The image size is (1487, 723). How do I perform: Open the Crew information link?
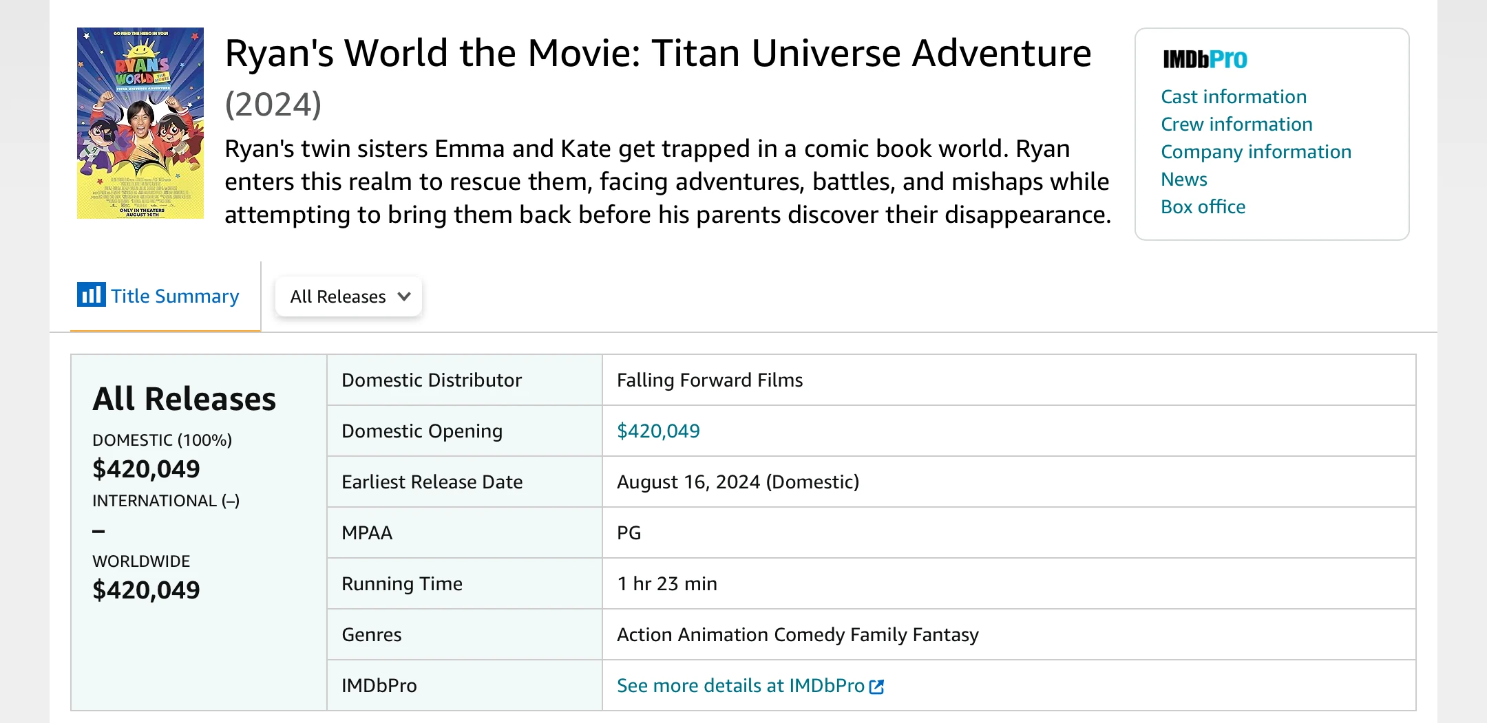click(1236, 125)
